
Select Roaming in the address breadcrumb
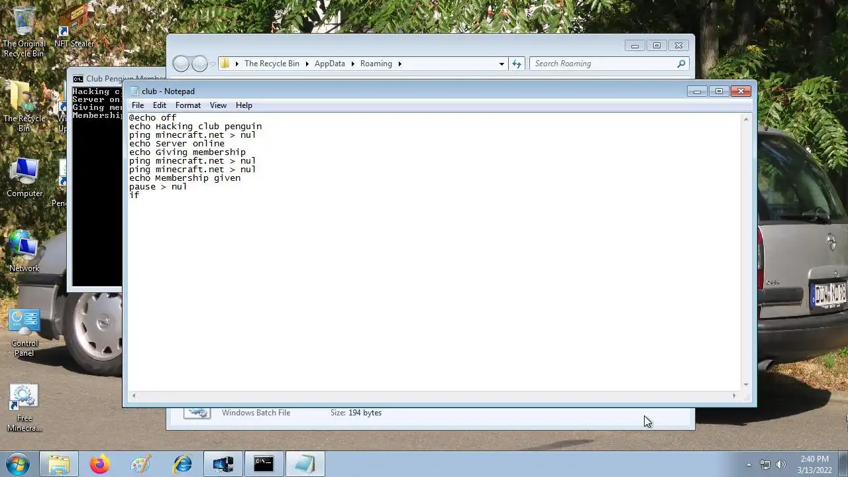(x=376, y=64)
